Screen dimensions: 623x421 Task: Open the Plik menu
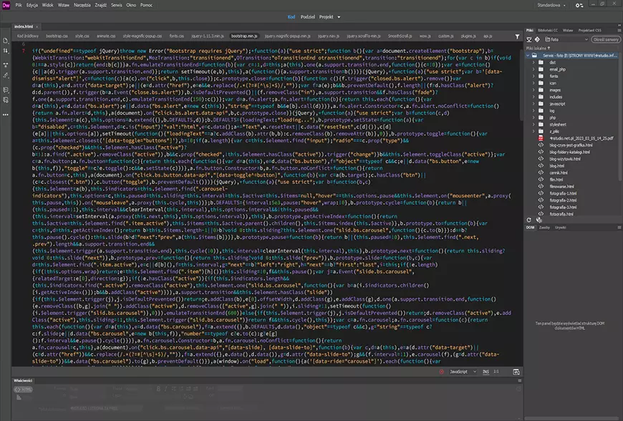tap(19, 5)
